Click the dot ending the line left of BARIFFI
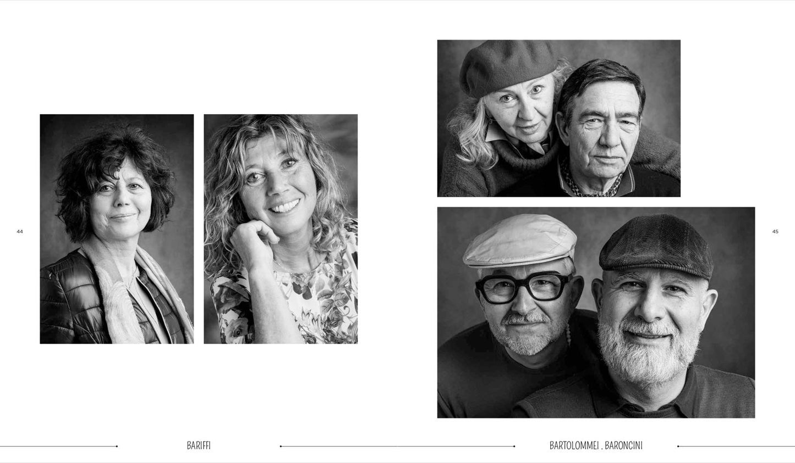Image resolution: width=795 pixels, height=463 pixels. point(117,446)
